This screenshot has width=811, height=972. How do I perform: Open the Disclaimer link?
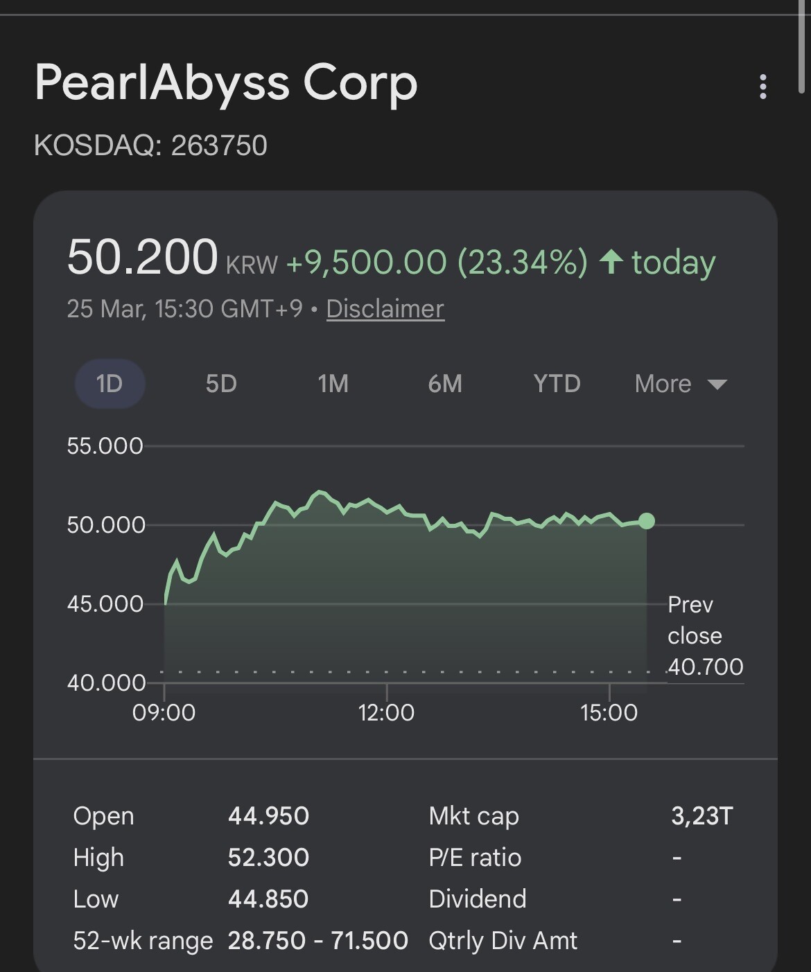(x=385, y=309)
